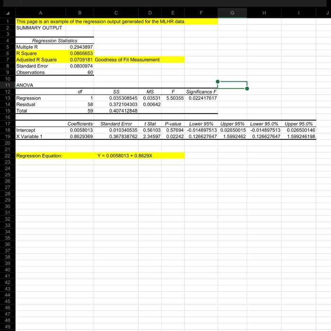Click the 'Lower 95%' heading
Screen dimensions: 331x331
point(201,124)
